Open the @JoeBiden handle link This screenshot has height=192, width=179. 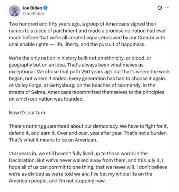click(33, 14)
